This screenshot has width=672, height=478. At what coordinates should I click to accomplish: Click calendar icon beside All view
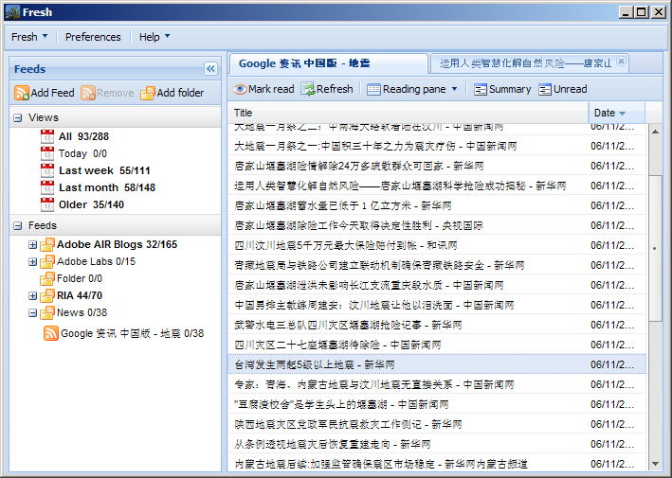point(47,136)
